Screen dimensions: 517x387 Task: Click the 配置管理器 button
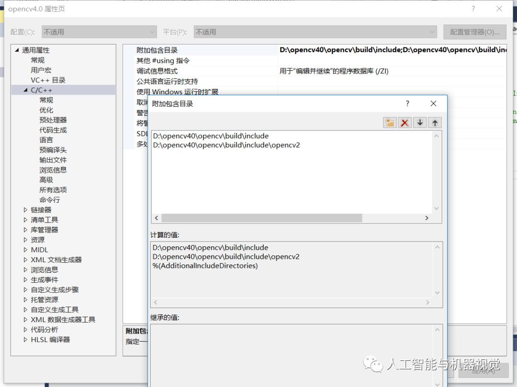pyautogui.click(x=474, y=32)
